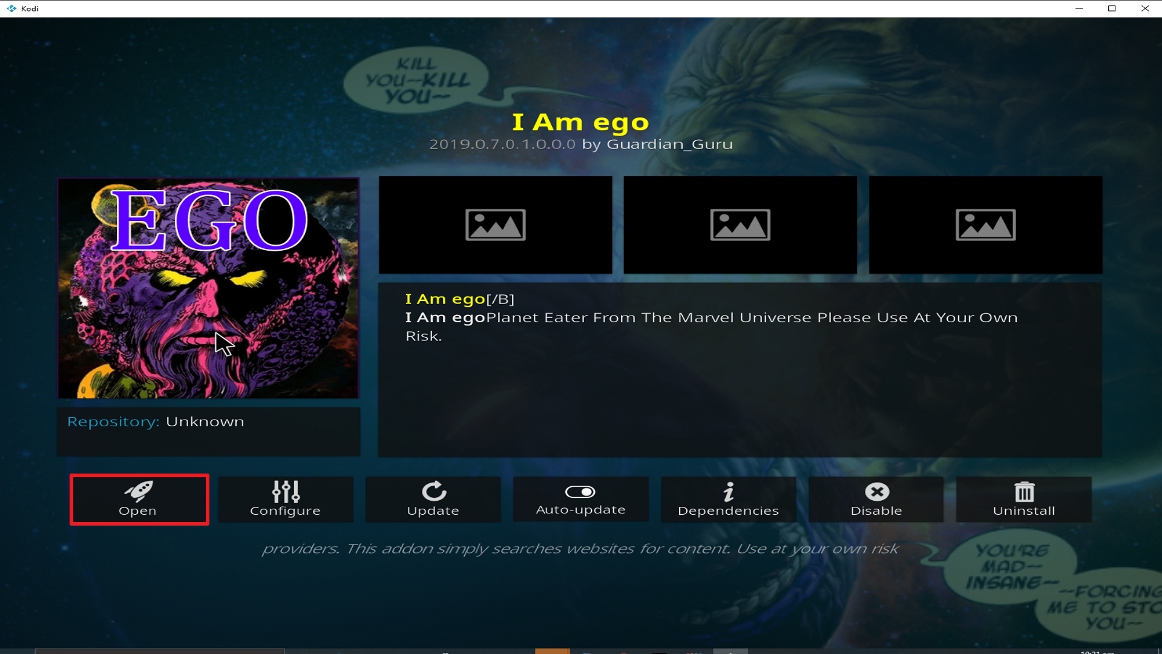Maximize the Kodi window
Image resolution: width=1162 pixels, height=654 pixels.
click(x=1112, y=8)
